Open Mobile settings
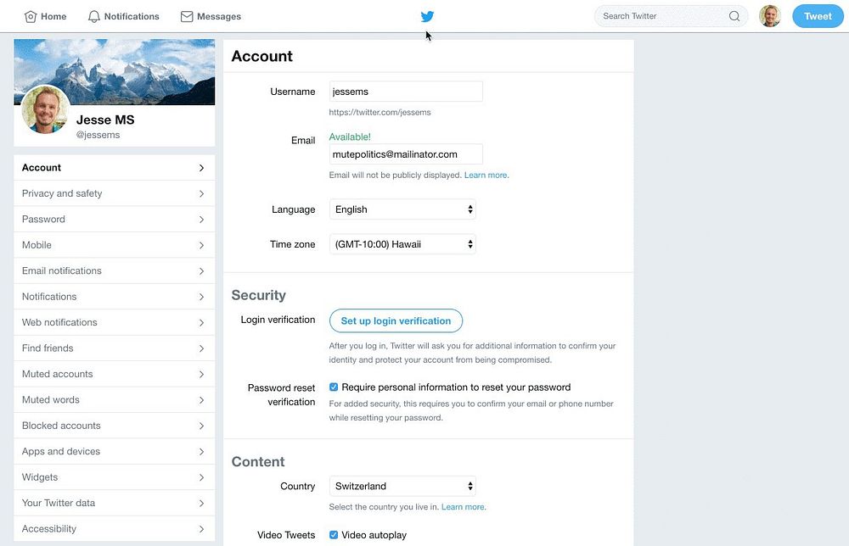This screenshot has width=849, height=546. tap(115, 245)
